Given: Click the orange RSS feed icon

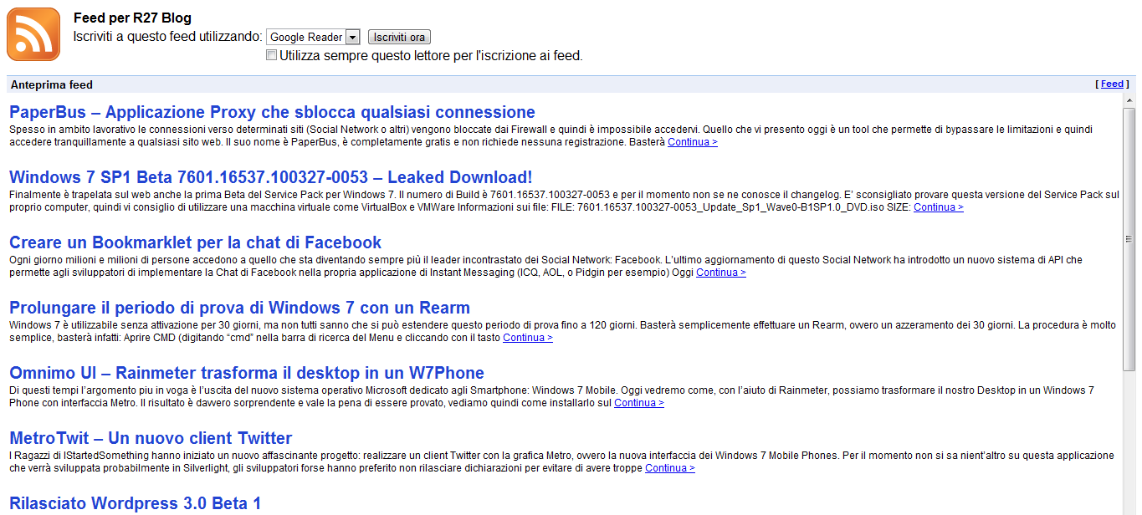Looking at the screenshot, I should point(33,34).
